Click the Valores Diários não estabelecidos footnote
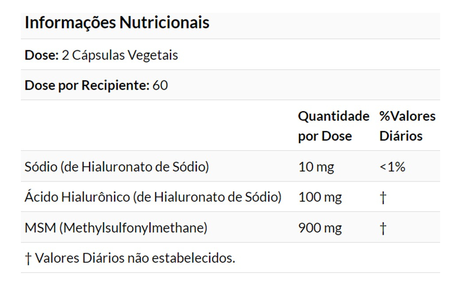Image resolution: width=461 pixels, height=286 pixels. pos(135,258)
